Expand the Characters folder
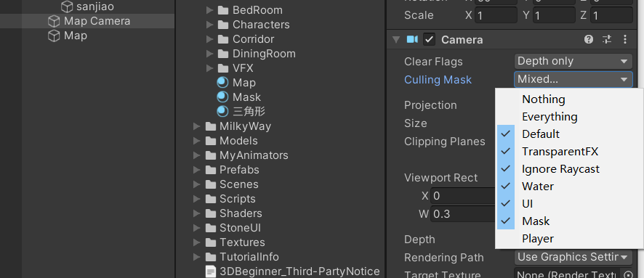644x278 pixels. (x=209, y=25)
